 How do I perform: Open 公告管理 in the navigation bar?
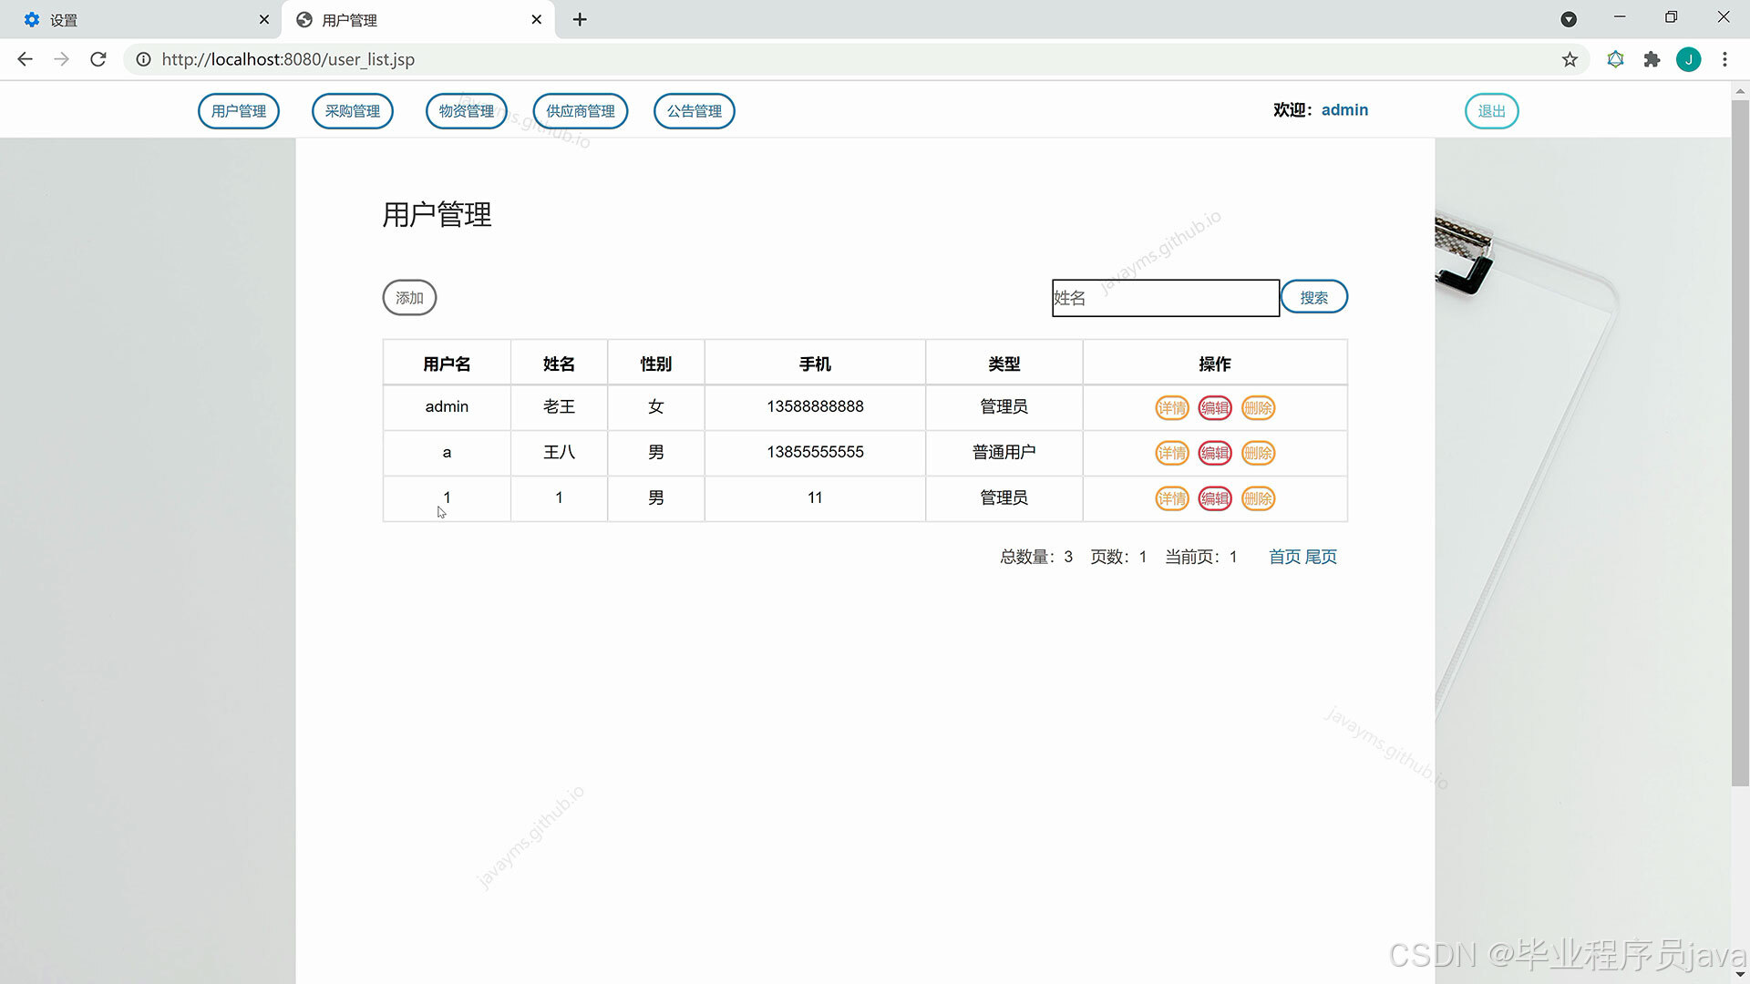[695, 111]
